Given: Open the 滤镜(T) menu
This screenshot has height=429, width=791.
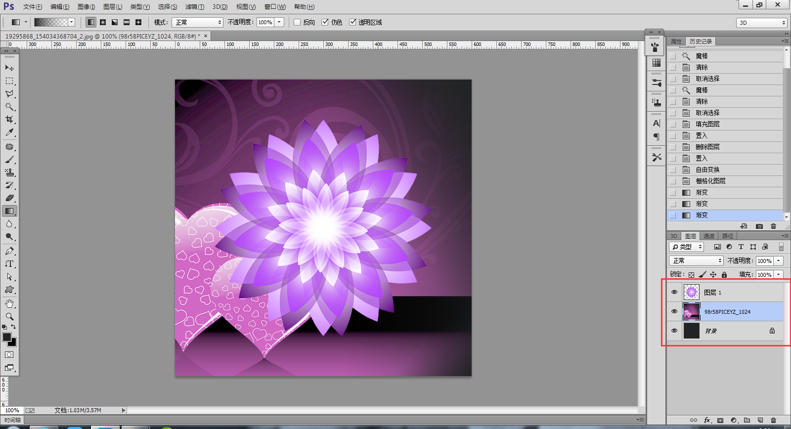Looking at the screenshot, I should 195,7.
